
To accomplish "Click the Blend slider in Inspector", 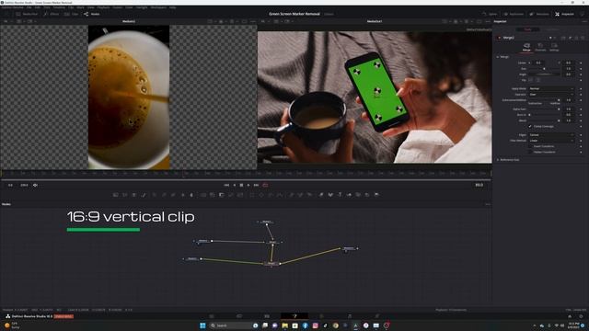I will point(544,120).
